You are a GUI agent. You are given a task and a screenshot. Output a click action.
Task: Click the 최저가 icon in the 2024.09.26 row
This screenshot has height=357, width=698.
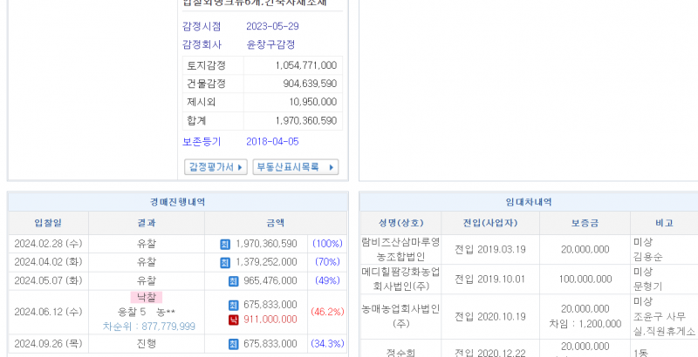233,344
